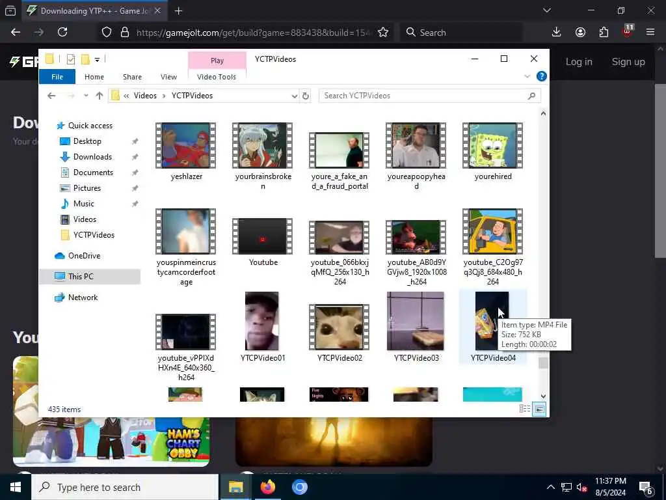
Task: Open Documents in the navigation pane
Action: coord(93,172)
